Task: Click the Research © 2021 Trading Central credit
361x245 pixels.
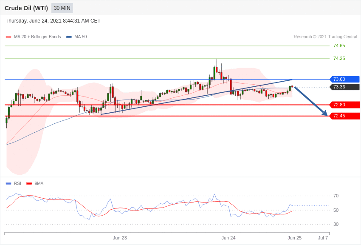Action: 325,37
